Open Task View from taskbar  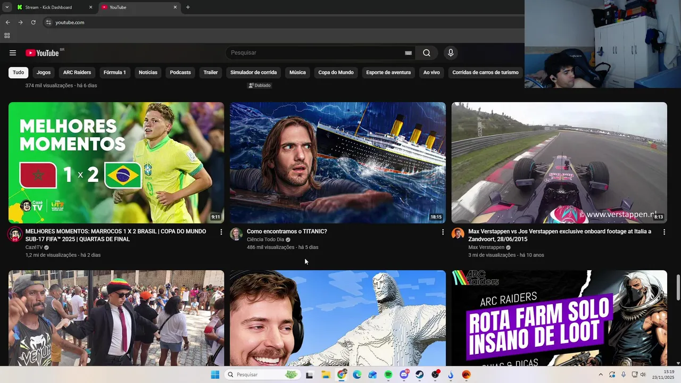point(310,374)
